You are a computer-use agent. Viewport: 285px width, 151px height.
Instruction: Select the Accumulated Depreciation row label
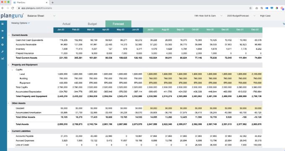click(28, 92)
